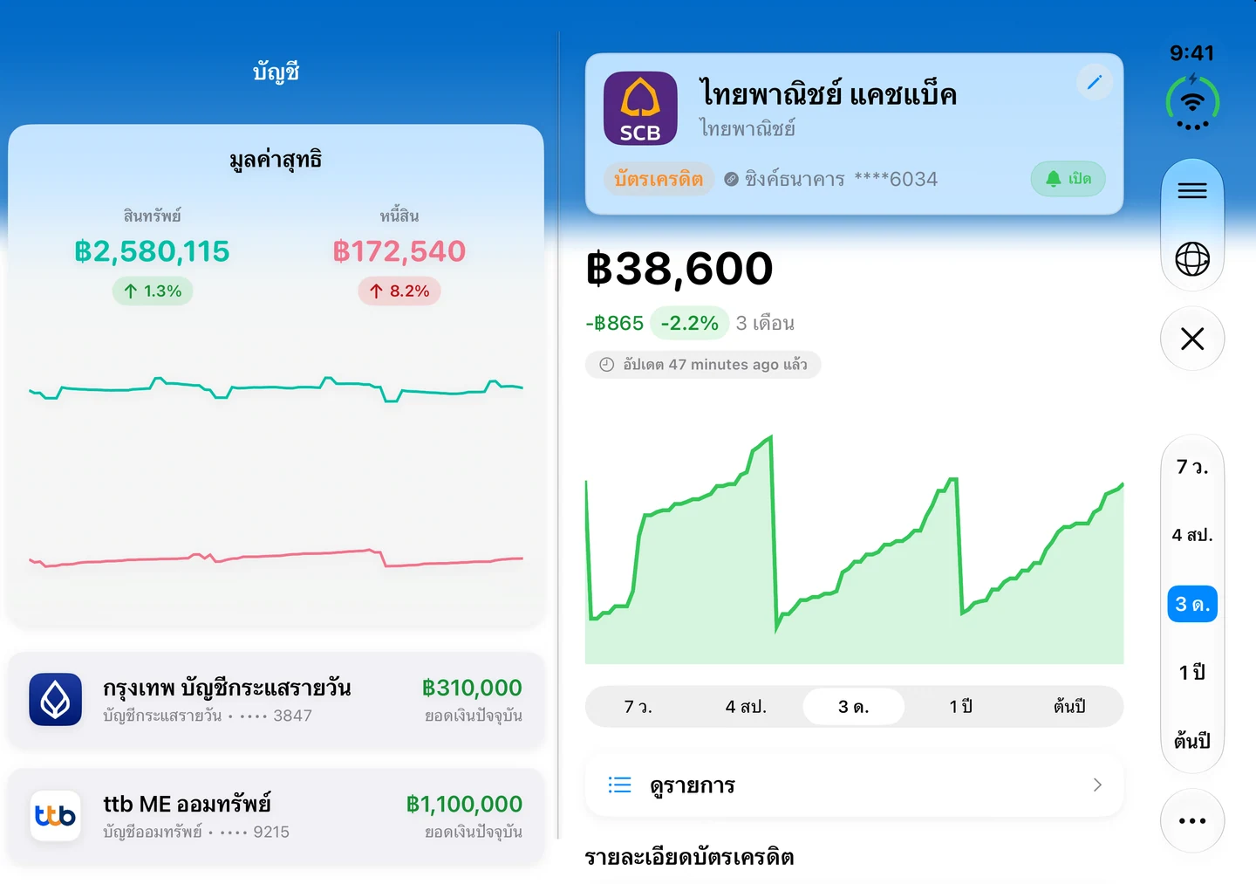Tap the ฿1,100,000 ttb balance
1256x884 pixels.
point(464,805)
